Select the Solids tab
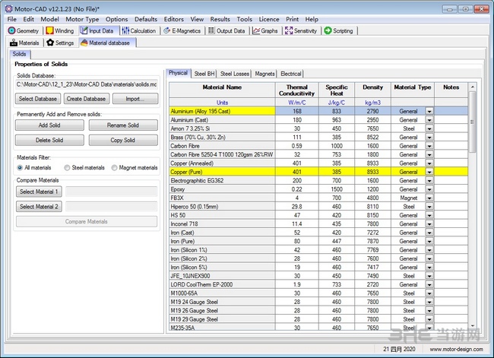The height and width of the screenshot is (358, 494). coord(20,54)
